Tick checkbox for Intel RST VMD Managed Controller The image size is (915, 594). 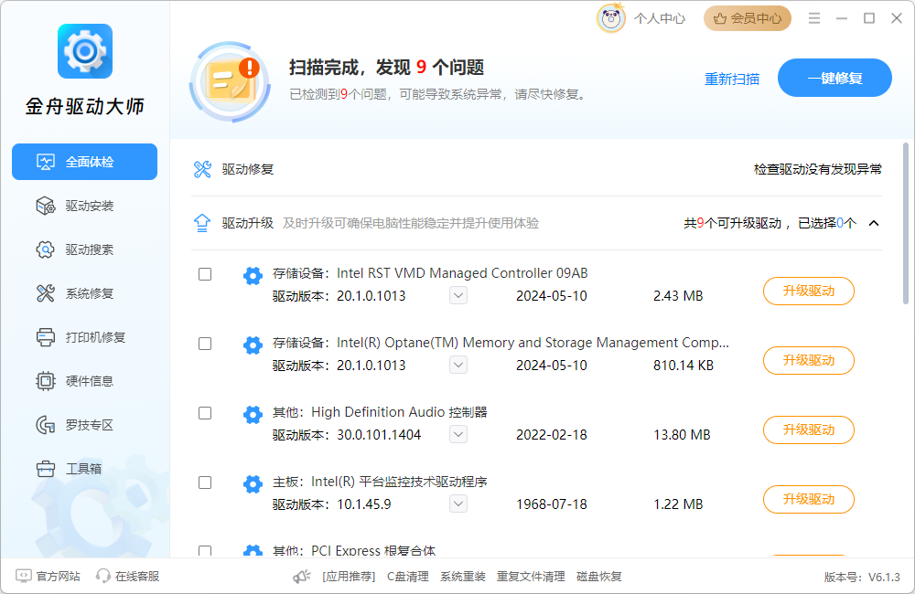point(205,274)
